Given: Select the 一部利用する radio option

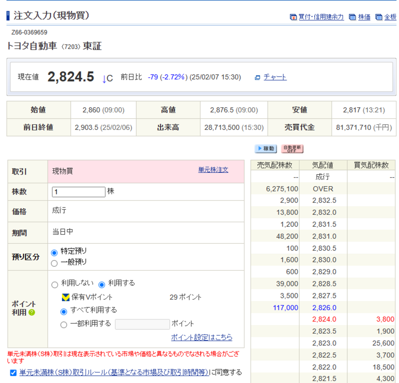Looking at the screenshot, I should tap(64, 325).
